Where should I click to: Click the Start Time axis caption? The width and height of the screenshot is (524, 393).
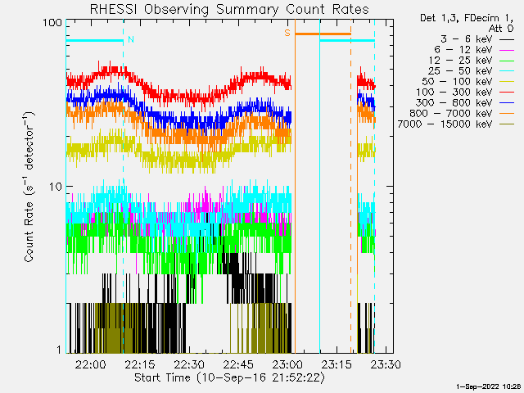point(229,377)
